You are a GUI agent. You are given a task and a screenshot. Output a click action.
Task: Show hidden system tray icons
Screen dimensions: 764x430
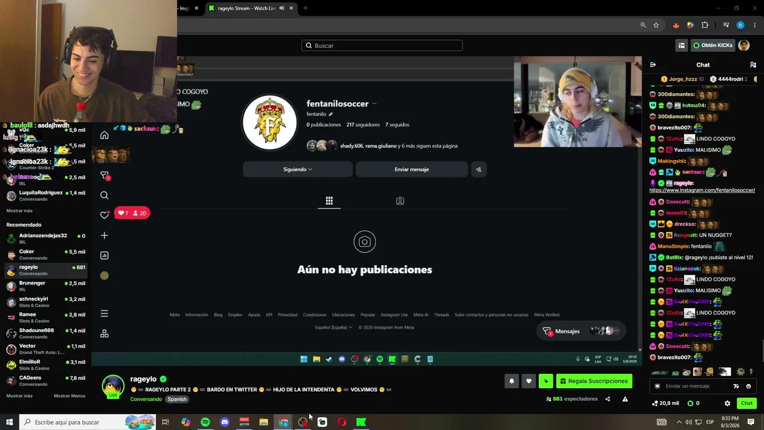point(679,422)
